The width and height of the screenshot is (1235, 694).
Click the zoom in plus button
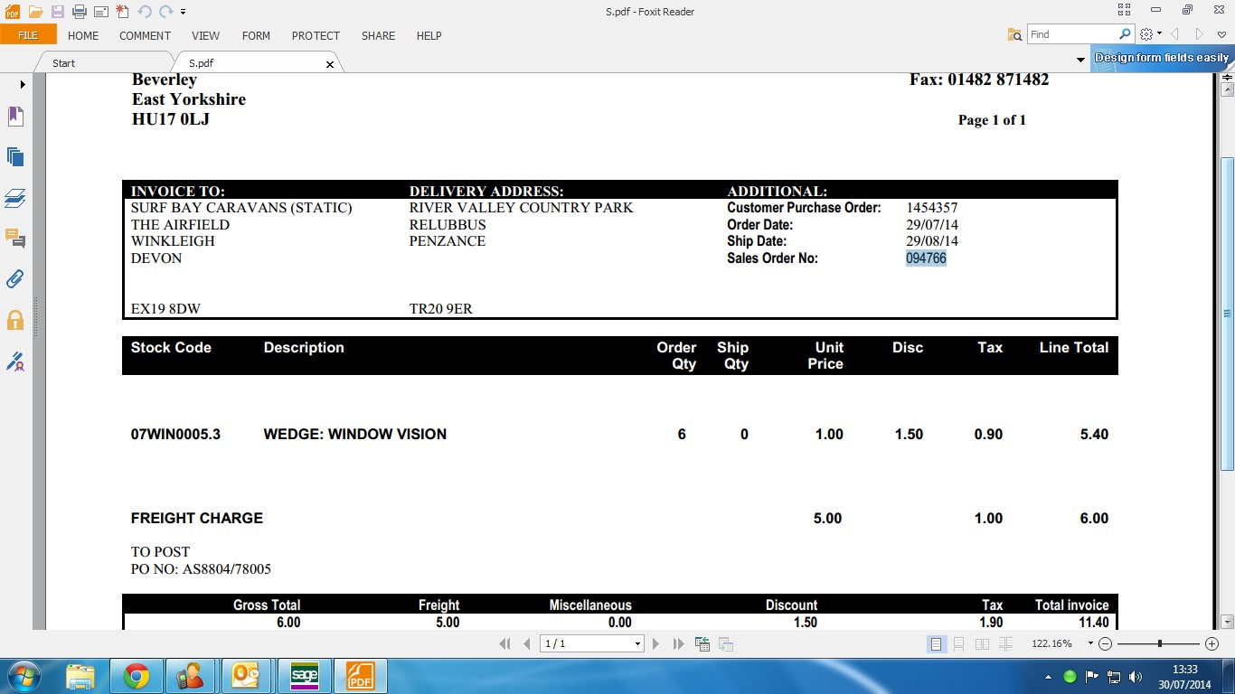(1212, 644)
